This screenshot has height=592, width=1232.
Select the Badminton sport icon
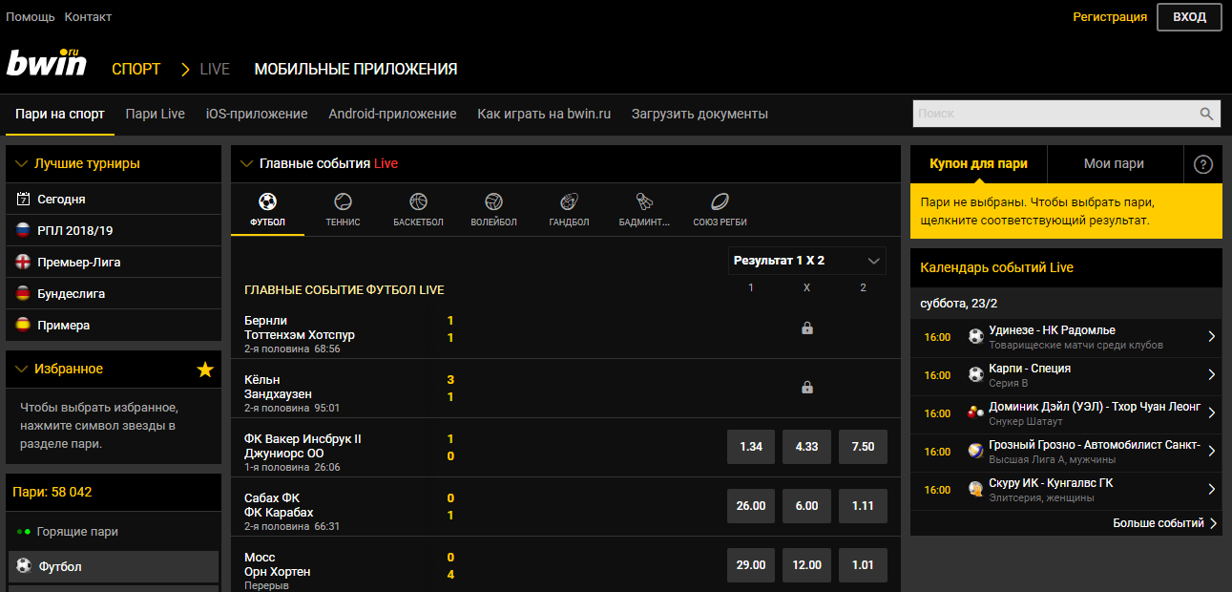click(x=644, y=201)
